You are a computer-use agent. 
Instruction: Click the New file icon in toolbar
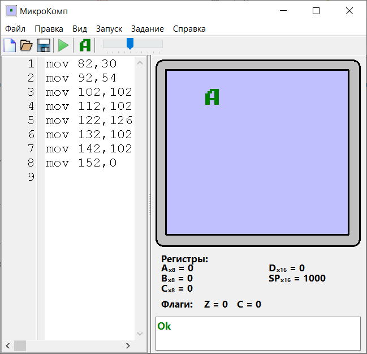point(10,45)
